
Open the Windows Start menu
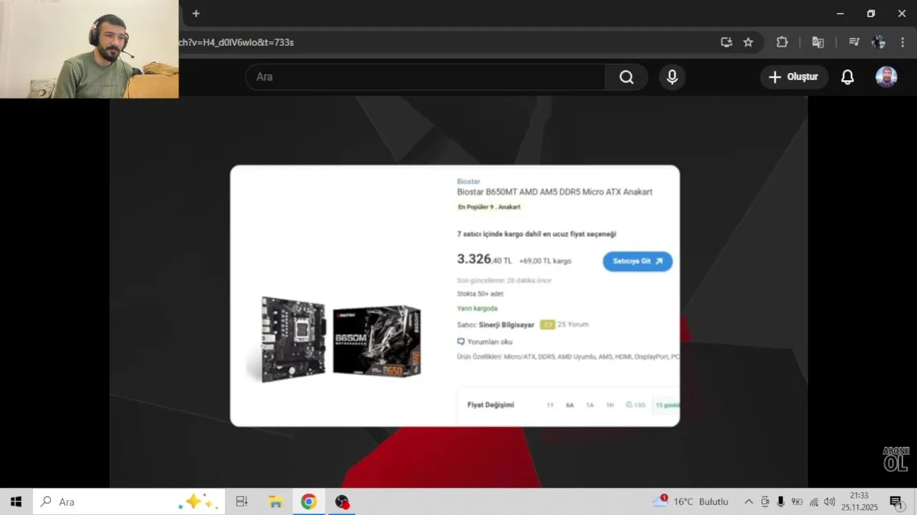coord(16,502)
